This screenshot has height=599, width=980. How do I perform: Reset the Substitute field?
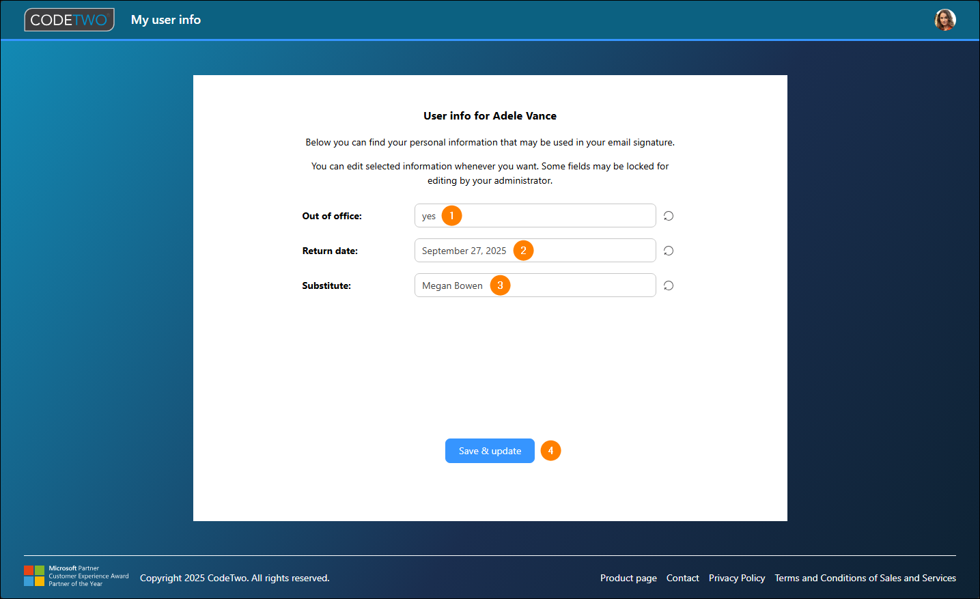(x=669, y=285)
